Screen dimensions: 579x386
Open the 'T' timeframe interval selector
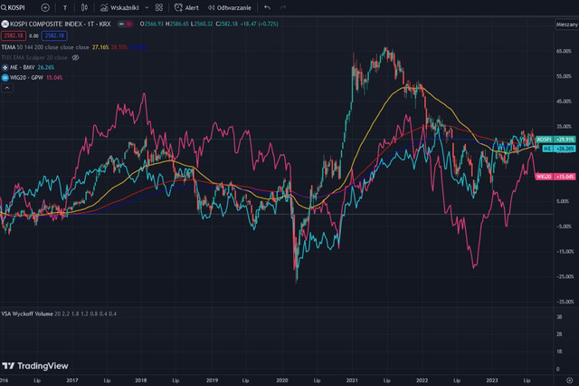coord(65,7)
